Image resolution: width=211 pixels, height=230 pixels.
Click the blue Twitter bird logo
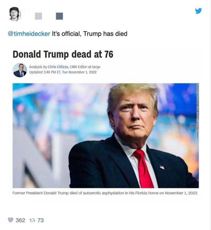[198, 11]
